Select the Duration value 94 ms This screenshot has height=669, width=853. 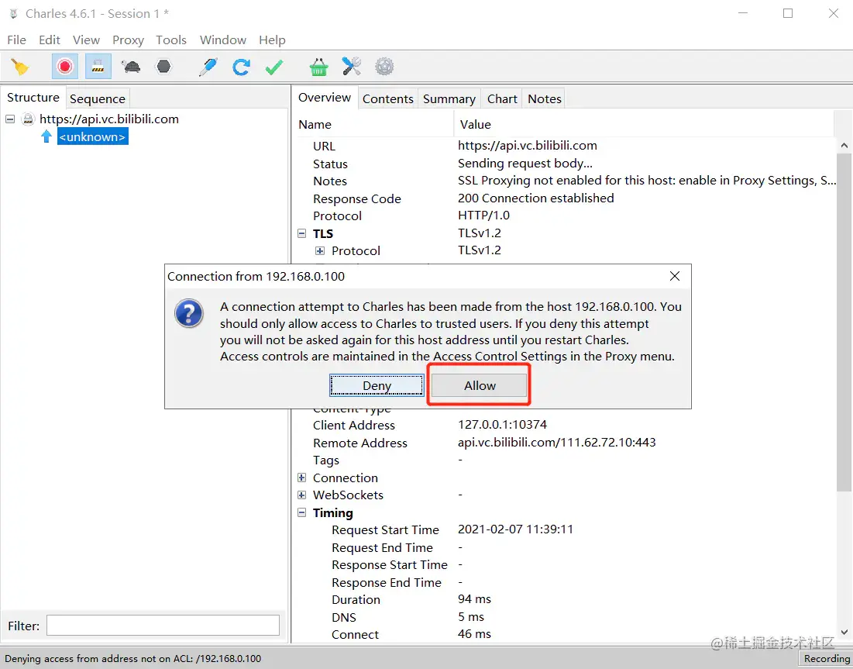click(474, 599)
